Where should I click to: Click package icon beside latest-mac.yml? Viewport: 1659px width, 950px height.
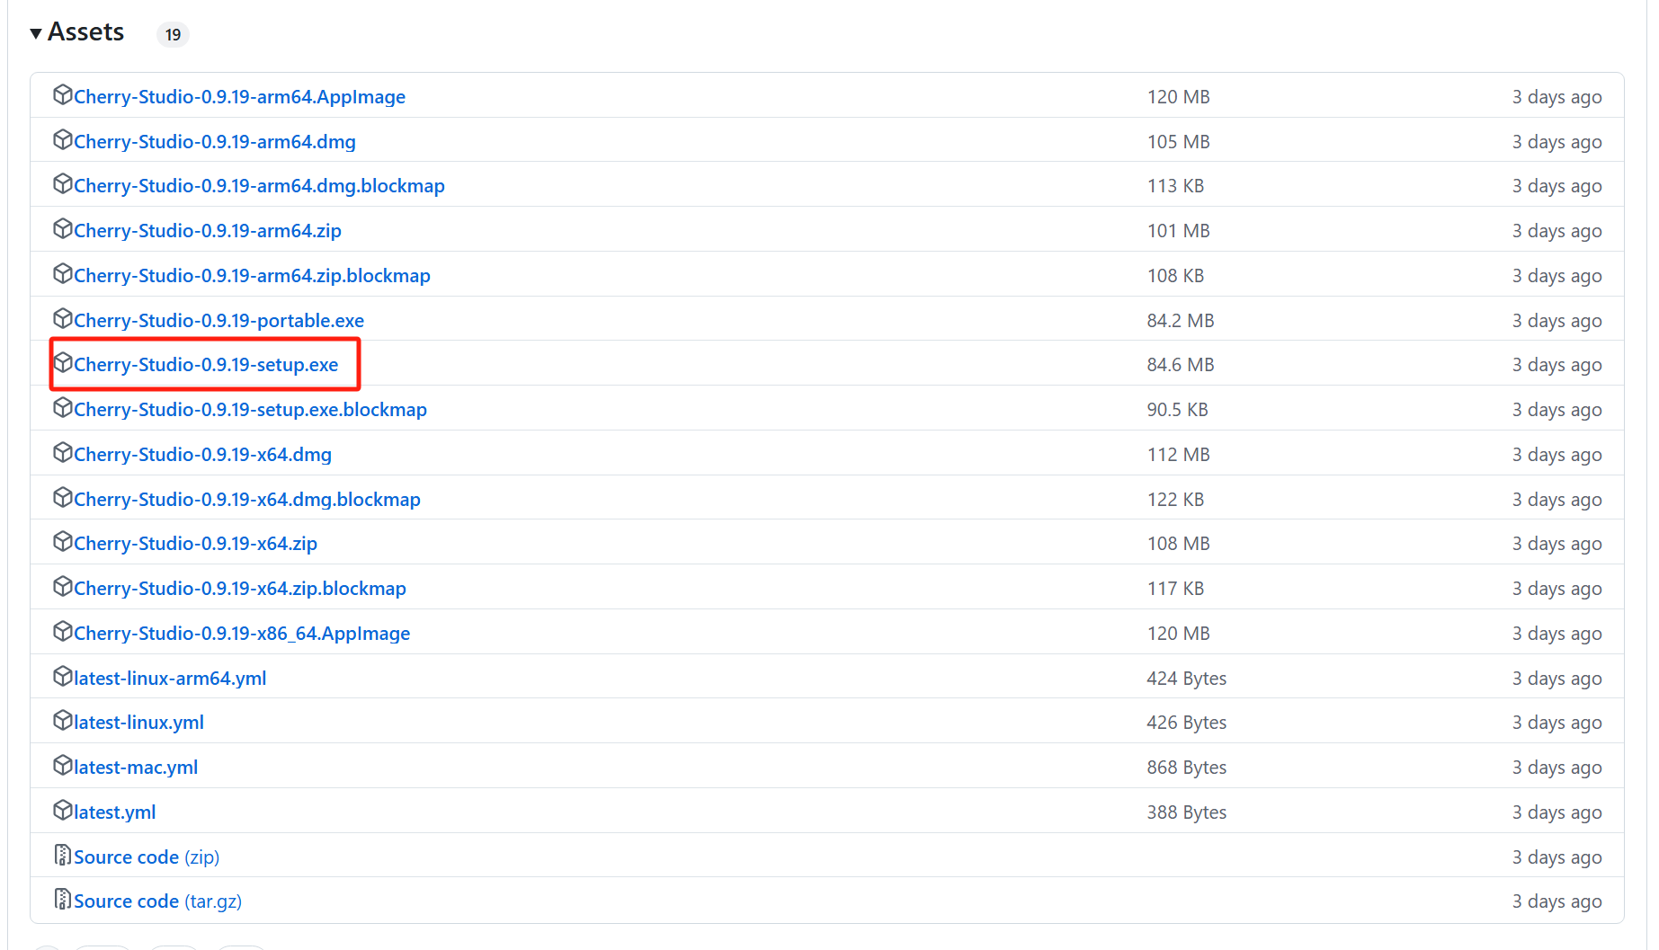pos(62,765)
